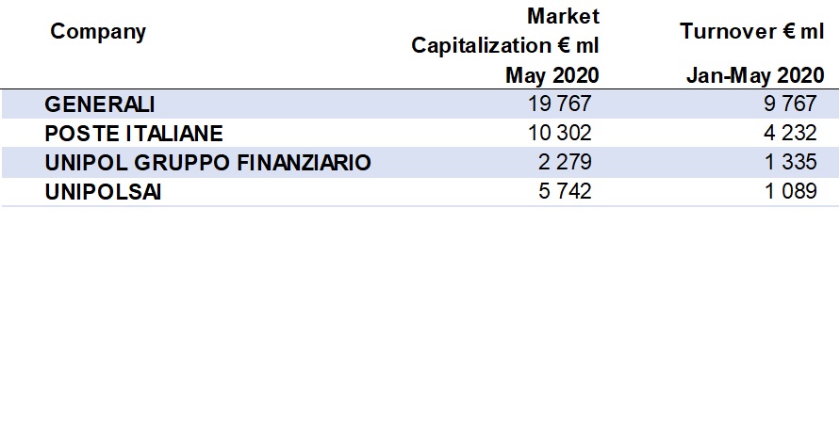Select the UNIPOLSAI company name cell

tap(103, 192)
